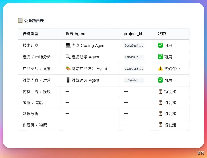Click the 任务类型 column header

click(31, 34)
